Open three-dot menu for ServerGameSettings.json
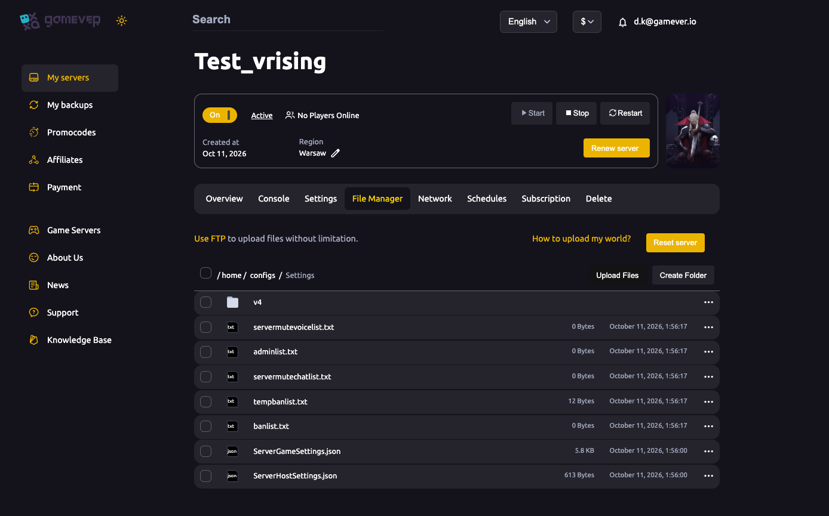 [x=709, y=452]
